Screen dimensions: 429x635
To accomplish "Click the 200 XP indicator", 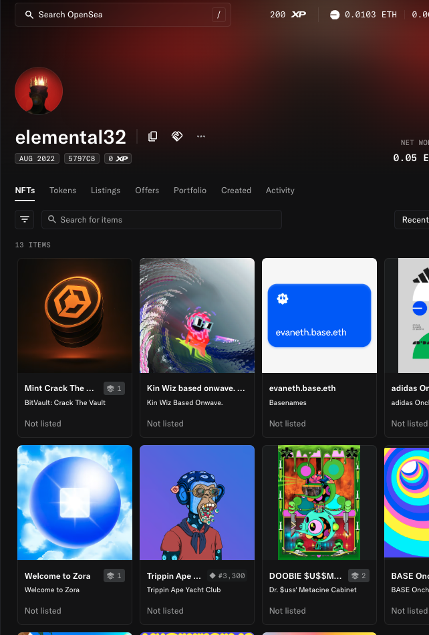I will [287, 15].
